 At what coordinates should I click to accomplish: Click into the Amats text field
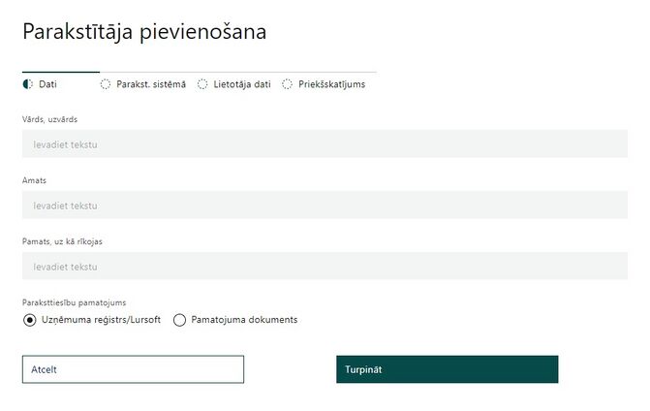325,205
